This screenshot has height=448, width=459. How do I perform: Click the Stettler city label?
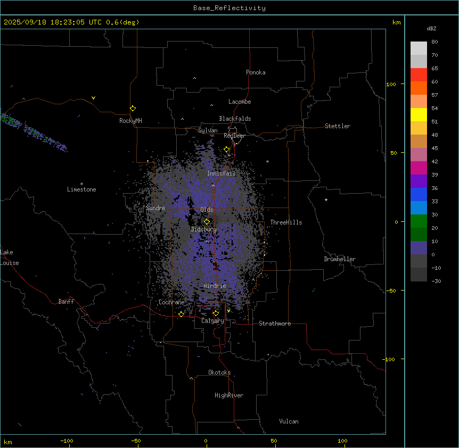coord(338,126)
